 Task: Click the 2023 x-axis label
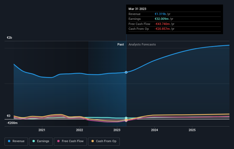pos(117,130)
